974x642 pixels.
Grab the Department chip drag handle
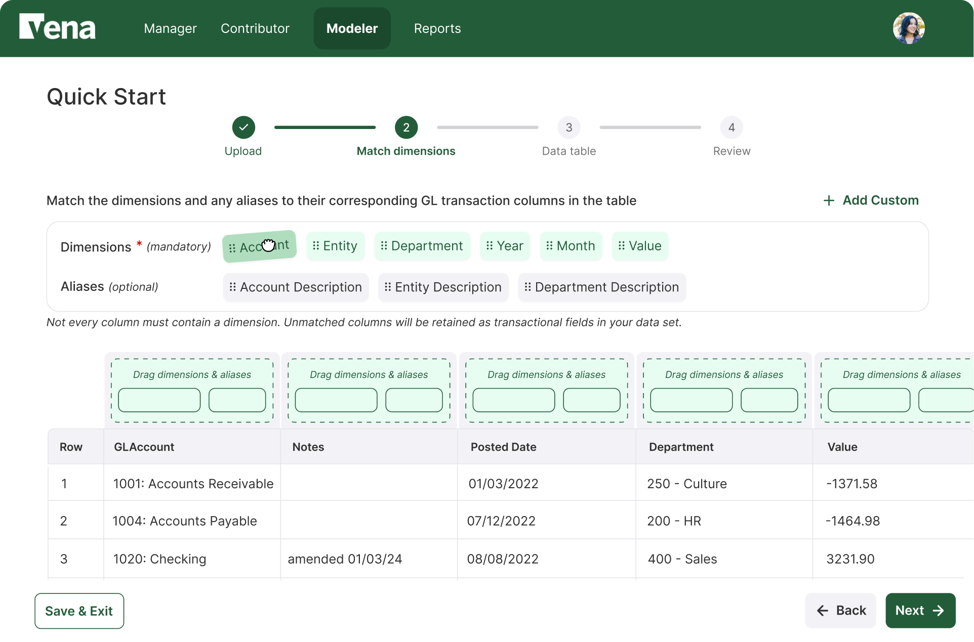pyautogui.click(x=384, y=246)
